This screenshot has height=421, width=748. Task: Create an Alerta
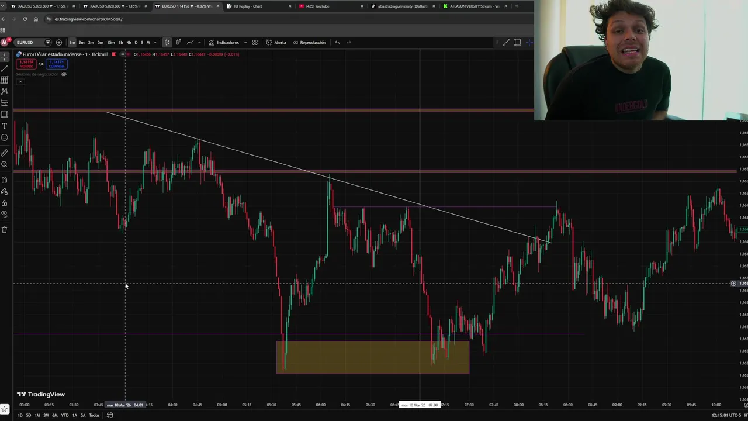tap(276, 42)
